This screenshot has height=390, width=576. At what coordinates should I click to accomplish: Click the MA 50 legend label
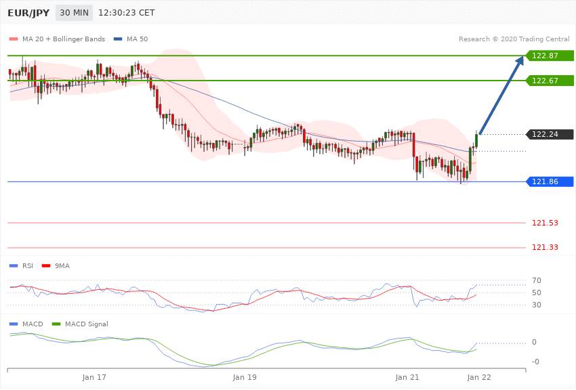137,39
